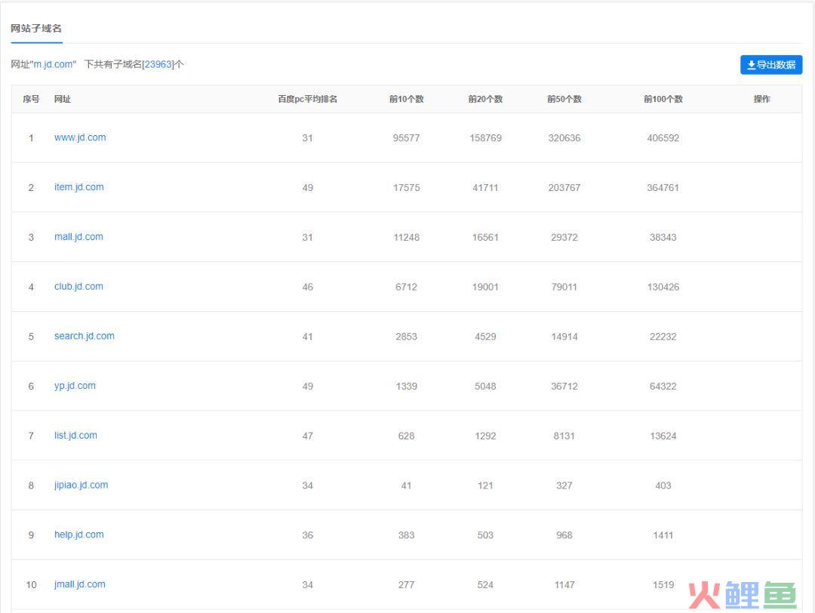Select value 320636 in www.jd.com row

coord(564,138)
